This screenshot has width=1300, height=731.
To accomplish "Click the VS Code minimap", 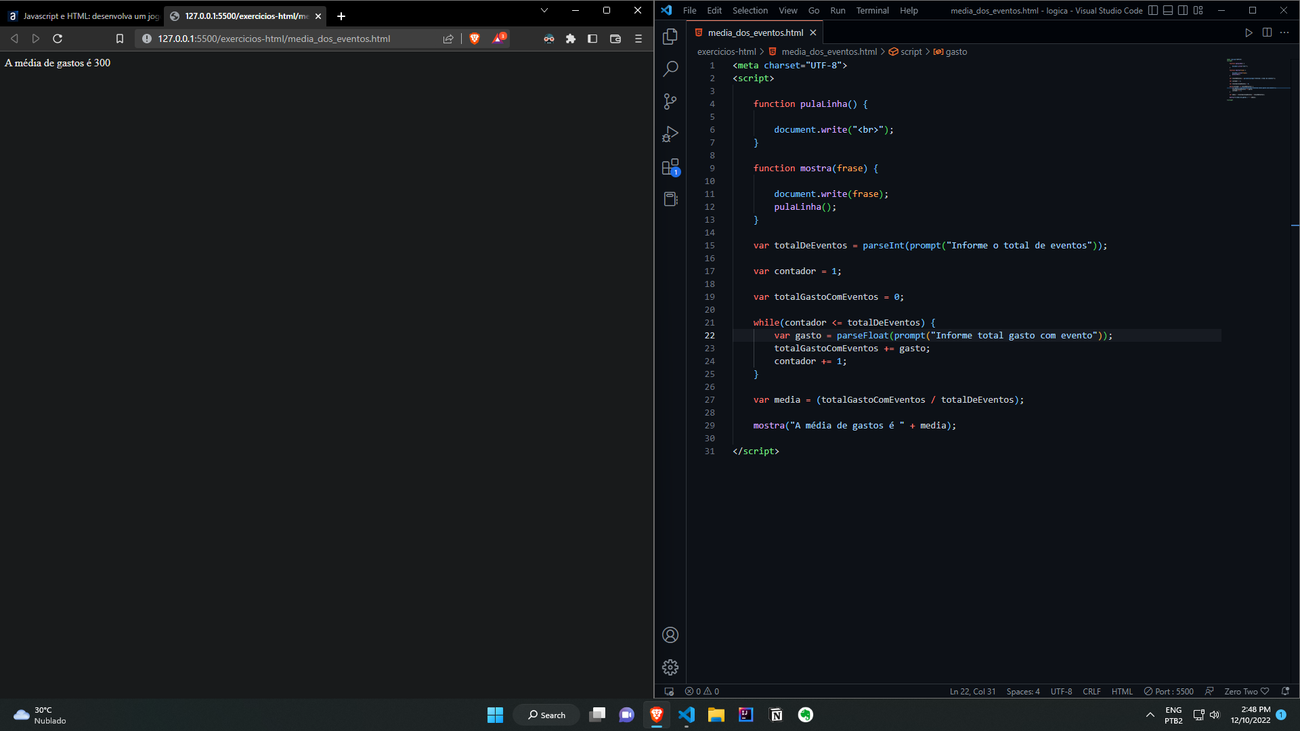I will click(x=1259, y=79).
